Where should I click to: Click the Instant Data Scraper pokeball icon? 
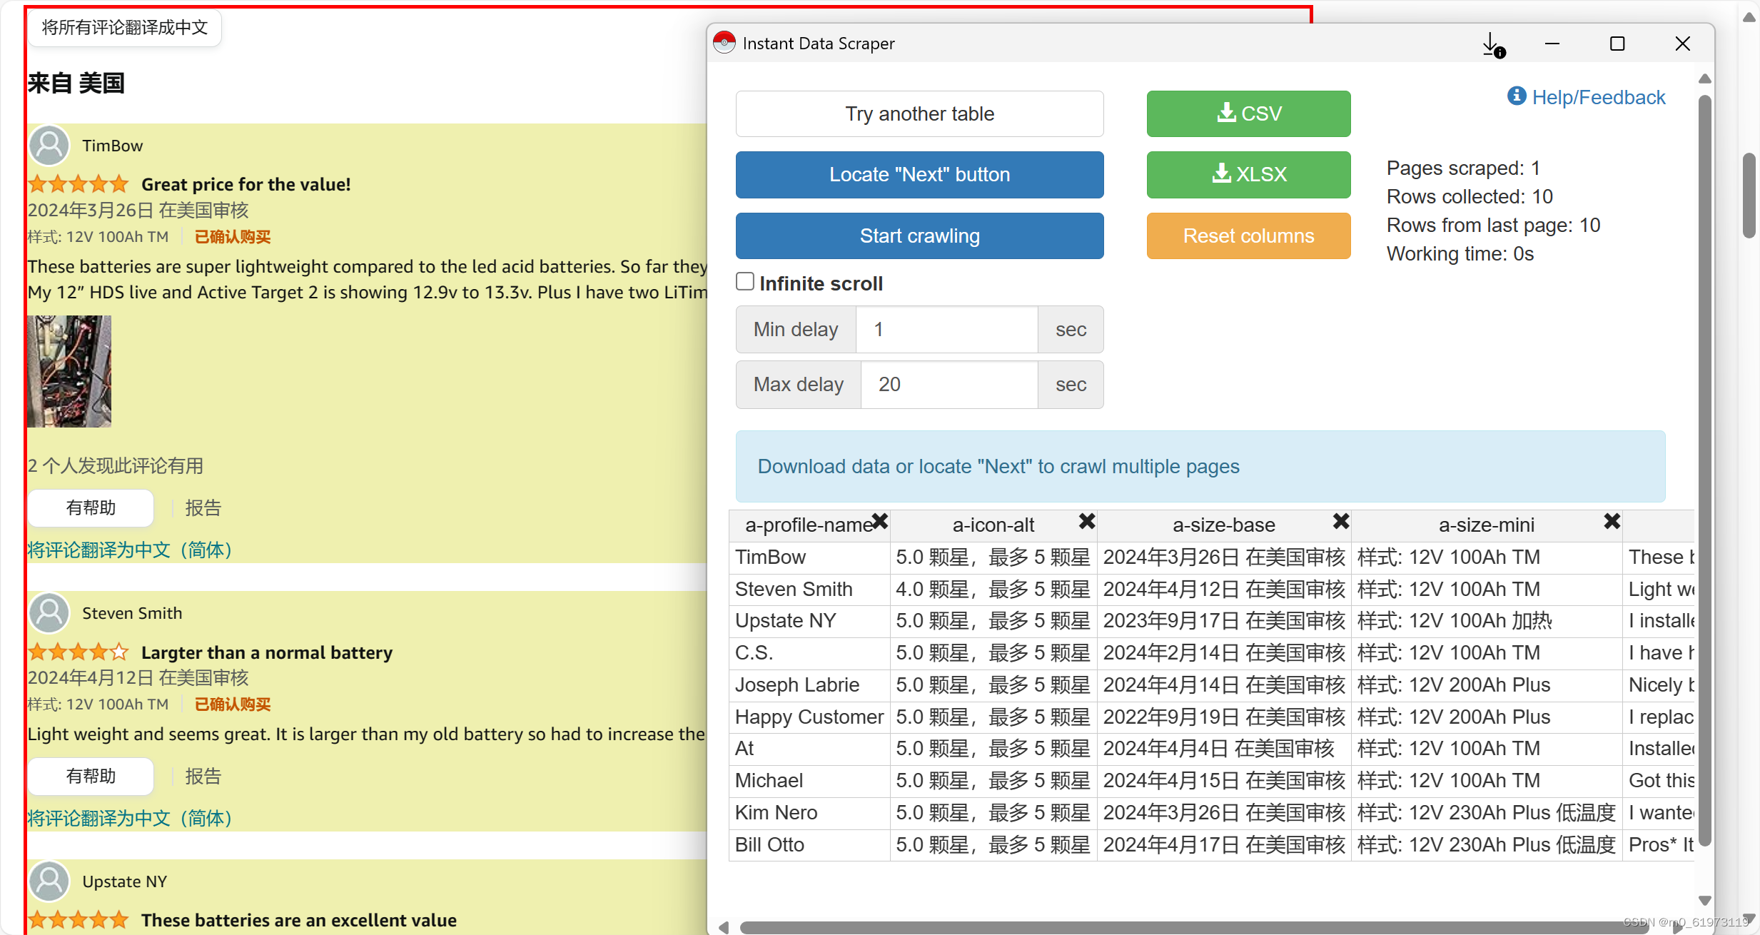point(724,43)
